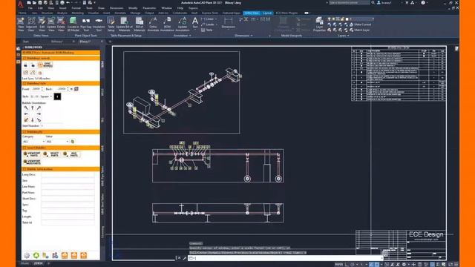The height and width of the screenshot is (267, 475).
Task: Open the signed-in user account menu
Action: [x=384, y=2]
